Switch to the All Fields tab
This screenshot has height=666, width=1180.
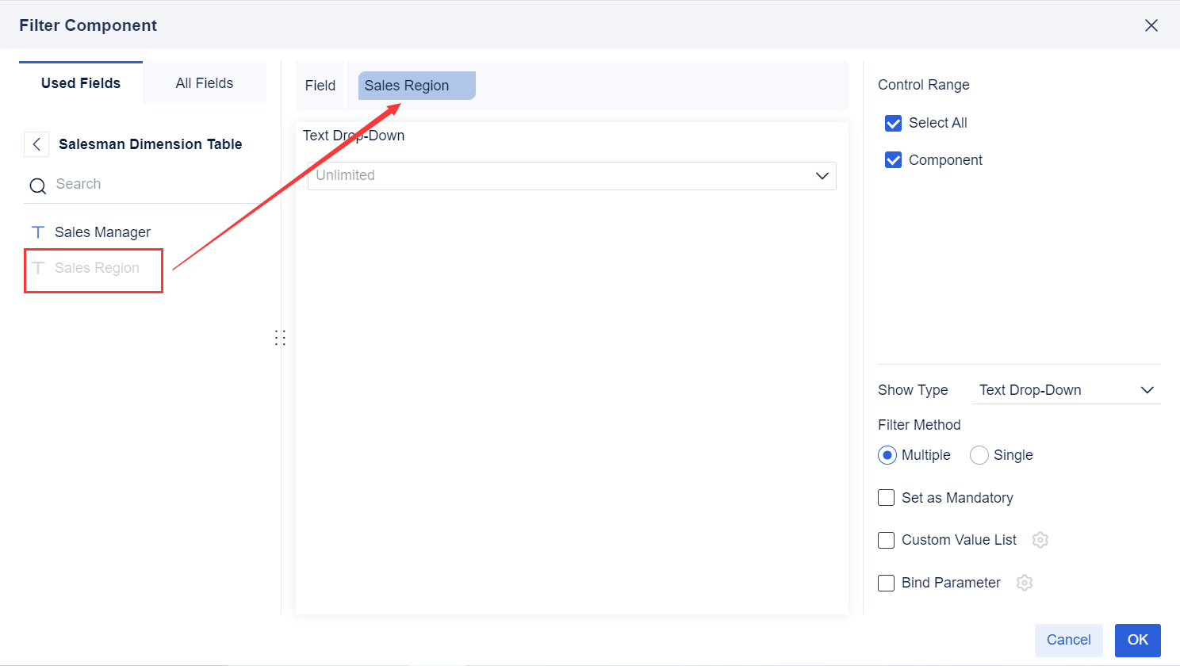tap(204, 82)
